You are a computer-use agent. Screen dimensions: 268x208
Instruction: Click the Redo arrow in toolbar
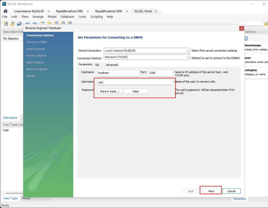(x=34, y=23)
